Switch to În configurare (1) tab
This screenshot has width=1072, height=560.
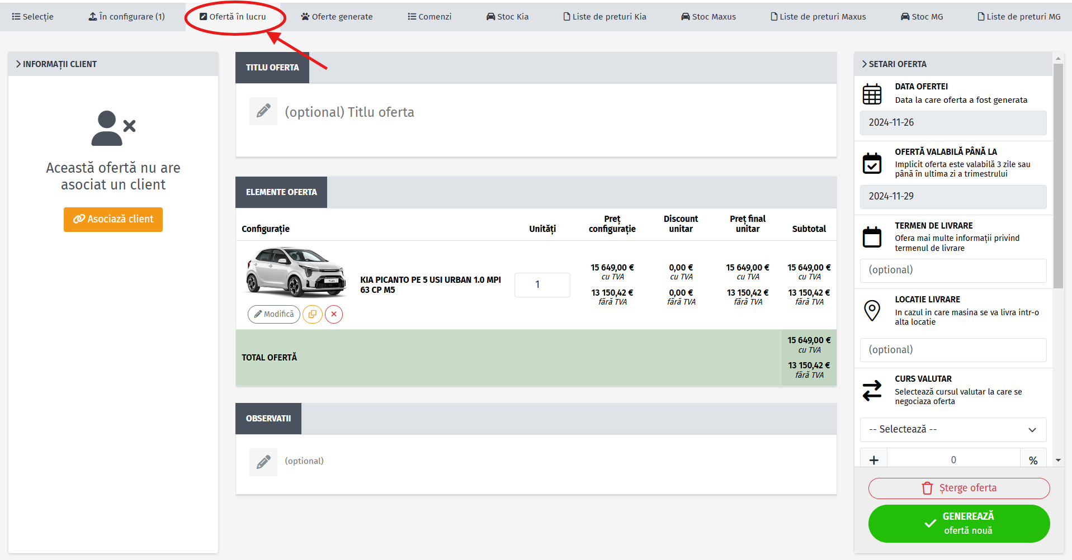coord(127,17)
